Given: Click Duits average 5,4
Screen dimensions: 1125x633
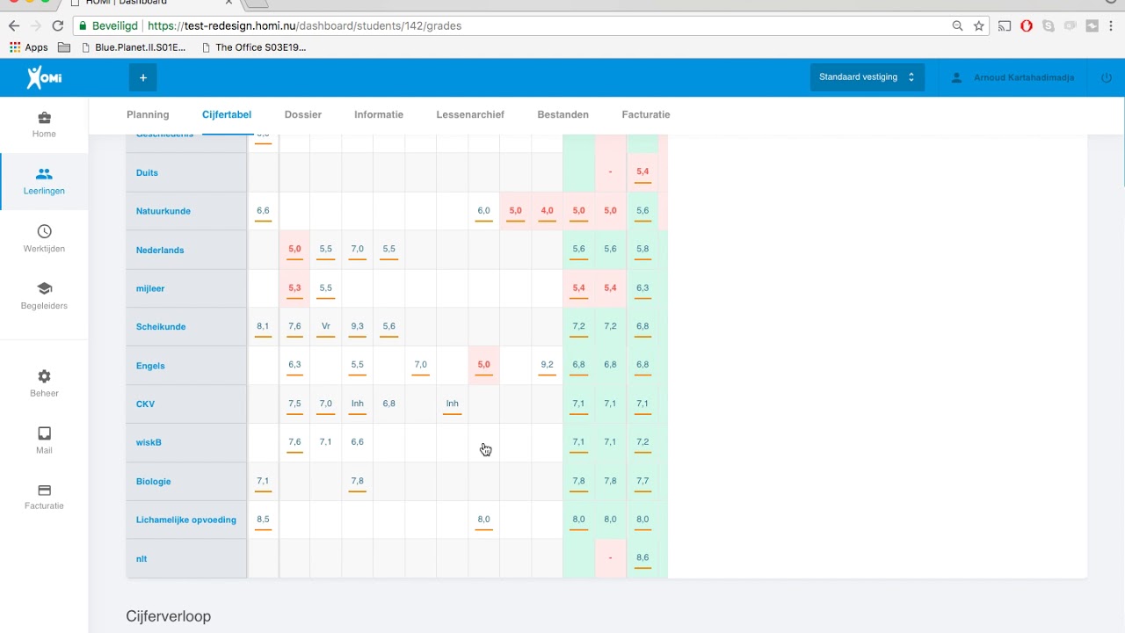Looking at the screenshot, I should coord(642,173).
